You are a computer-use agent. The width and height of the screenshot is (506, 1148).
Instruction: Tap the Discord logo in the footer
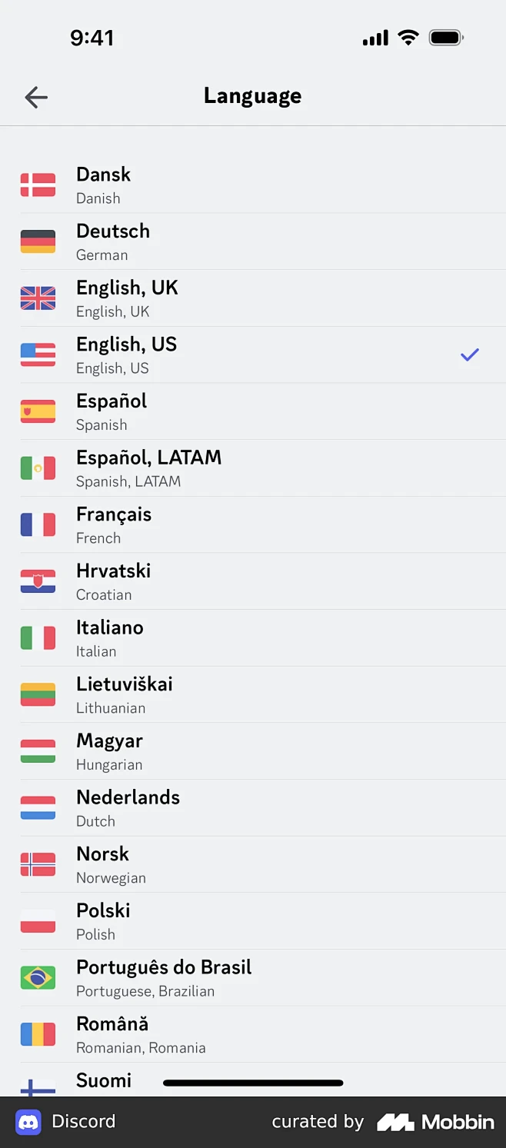tap(28, 1121)
